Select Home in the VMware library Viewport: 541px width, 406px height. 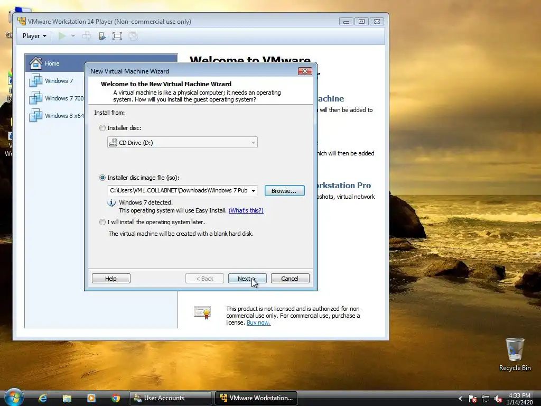[x=101, y=63]
